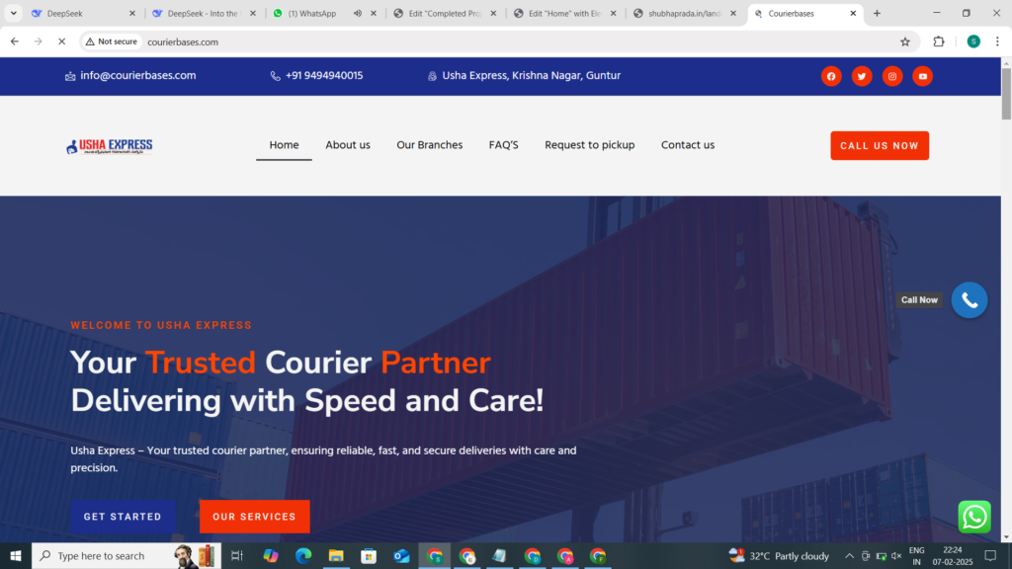Click the GET STARTED button
This screenshot has height=569, width=1012.
pos(123,517)
